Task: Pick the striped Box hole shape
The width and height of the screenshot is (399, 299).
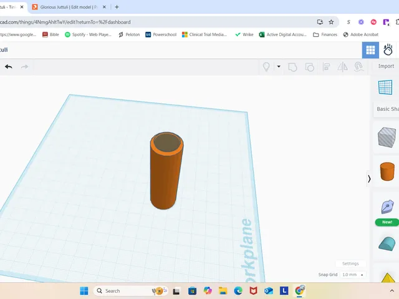Action: click(387, 137)
